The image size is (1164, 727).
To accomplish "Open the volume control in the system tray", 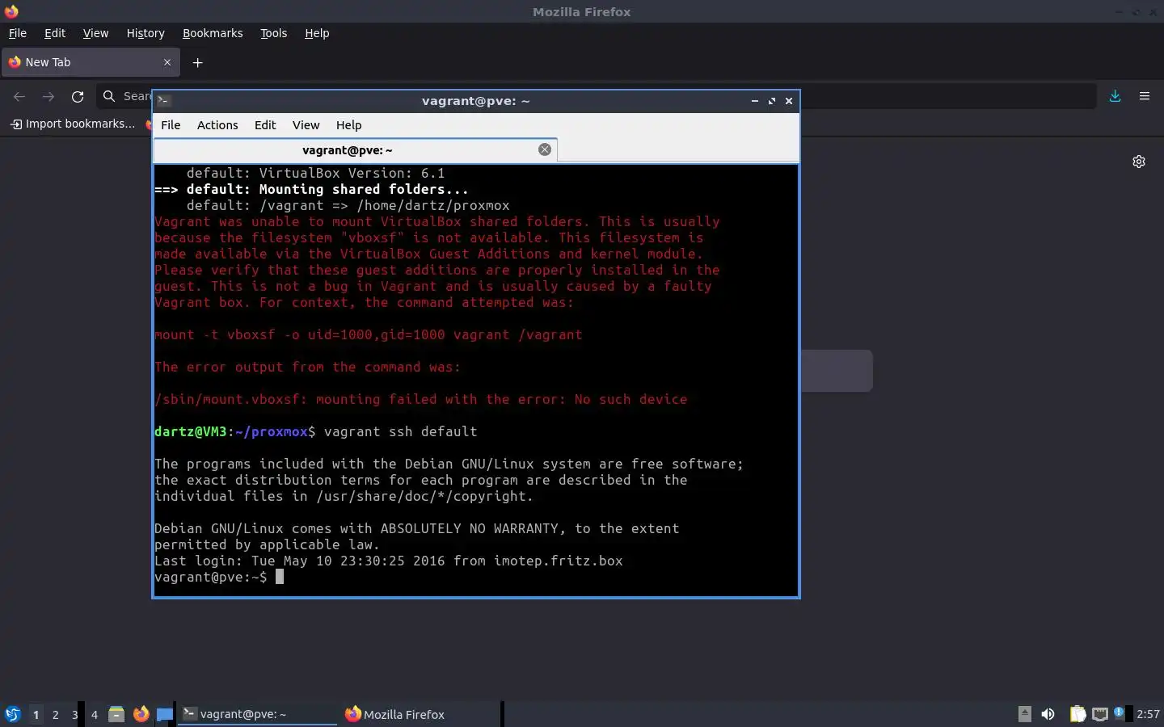I will point(1048,714).
